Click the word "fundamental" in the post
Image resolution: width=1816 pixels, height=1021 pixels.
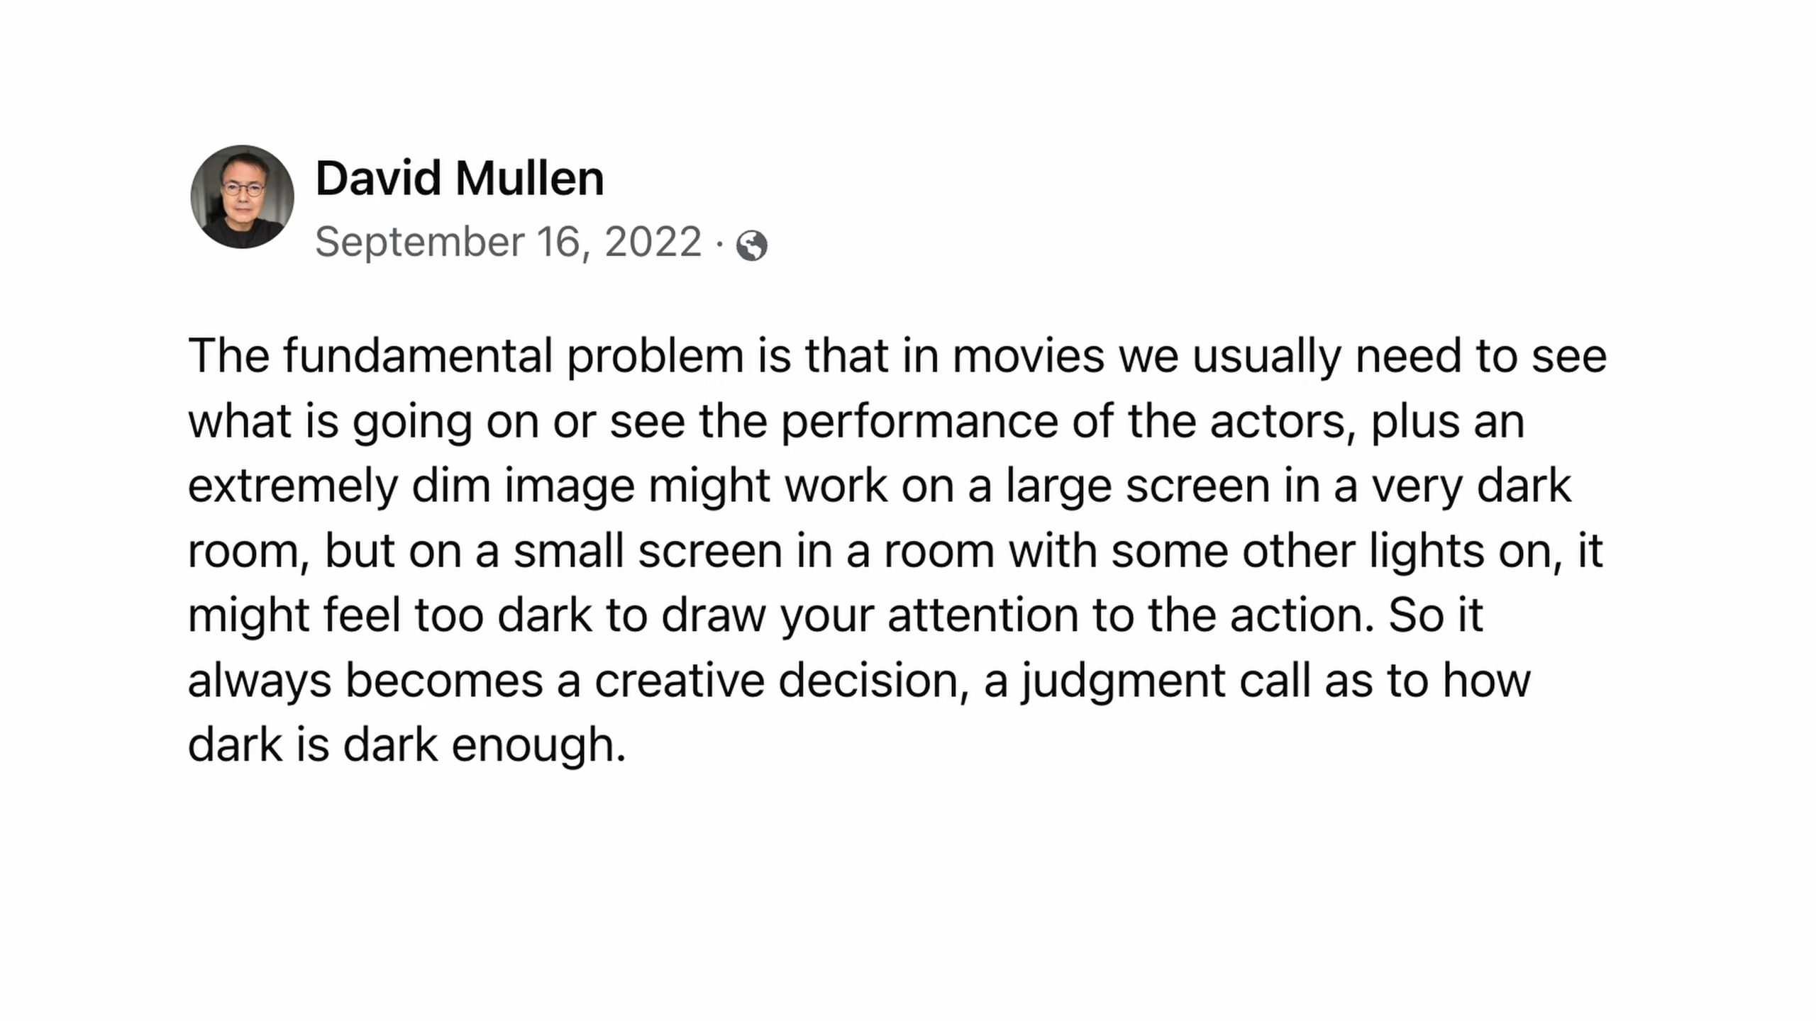[x=418, y=355]
